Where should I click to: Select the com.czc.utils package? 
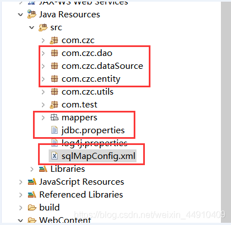click(87, 92)
